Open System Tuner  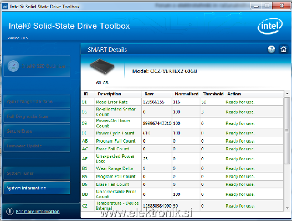tap(37, 173)
